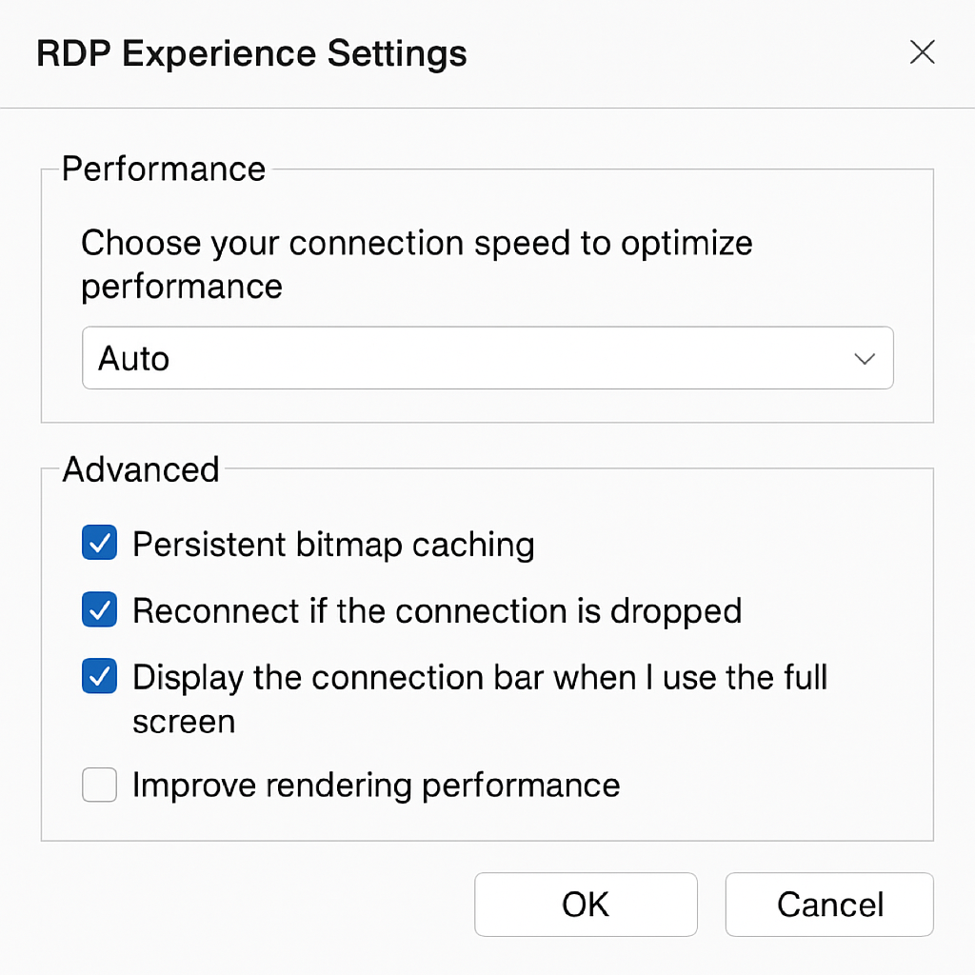Viewport: 975px width, 975px height.
Task: Confirm settings with the OK button
Action: [x=586, y=905]
